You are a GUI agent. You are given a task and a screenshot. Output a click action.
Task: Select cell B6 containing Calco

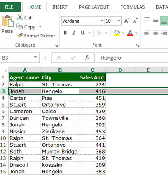[x=60, y=111]
